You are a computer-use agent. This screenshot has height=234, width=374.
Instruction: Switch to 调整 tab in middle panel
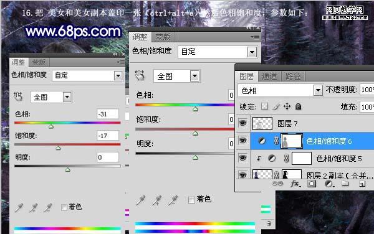point(140,37)
